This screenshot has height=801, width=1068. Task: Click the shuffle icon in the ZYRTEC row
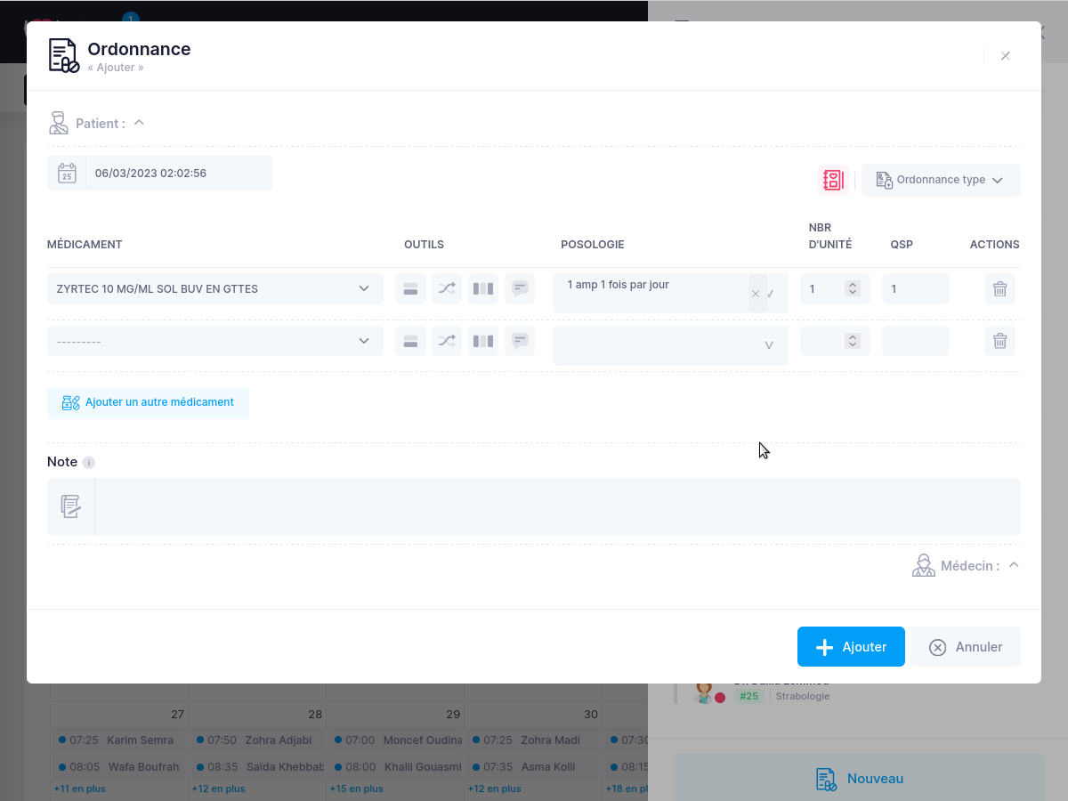point(447,288)
